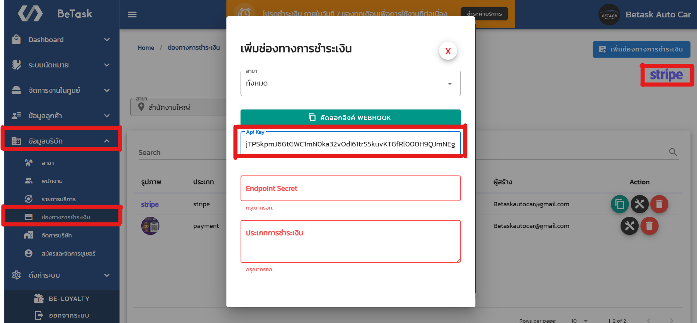Click the Endpoint Secret input field
This screenshot has width=697, height=323.
coord(350,189)
